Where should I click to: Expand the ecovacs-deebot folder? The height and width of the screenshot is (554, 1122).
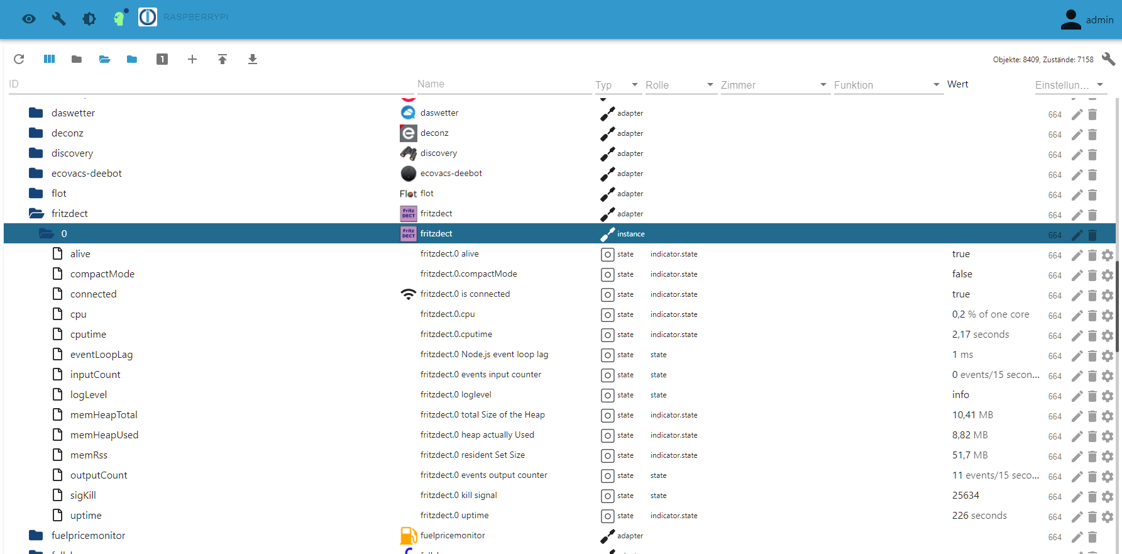pyautogui.click(x=36, y=174)
